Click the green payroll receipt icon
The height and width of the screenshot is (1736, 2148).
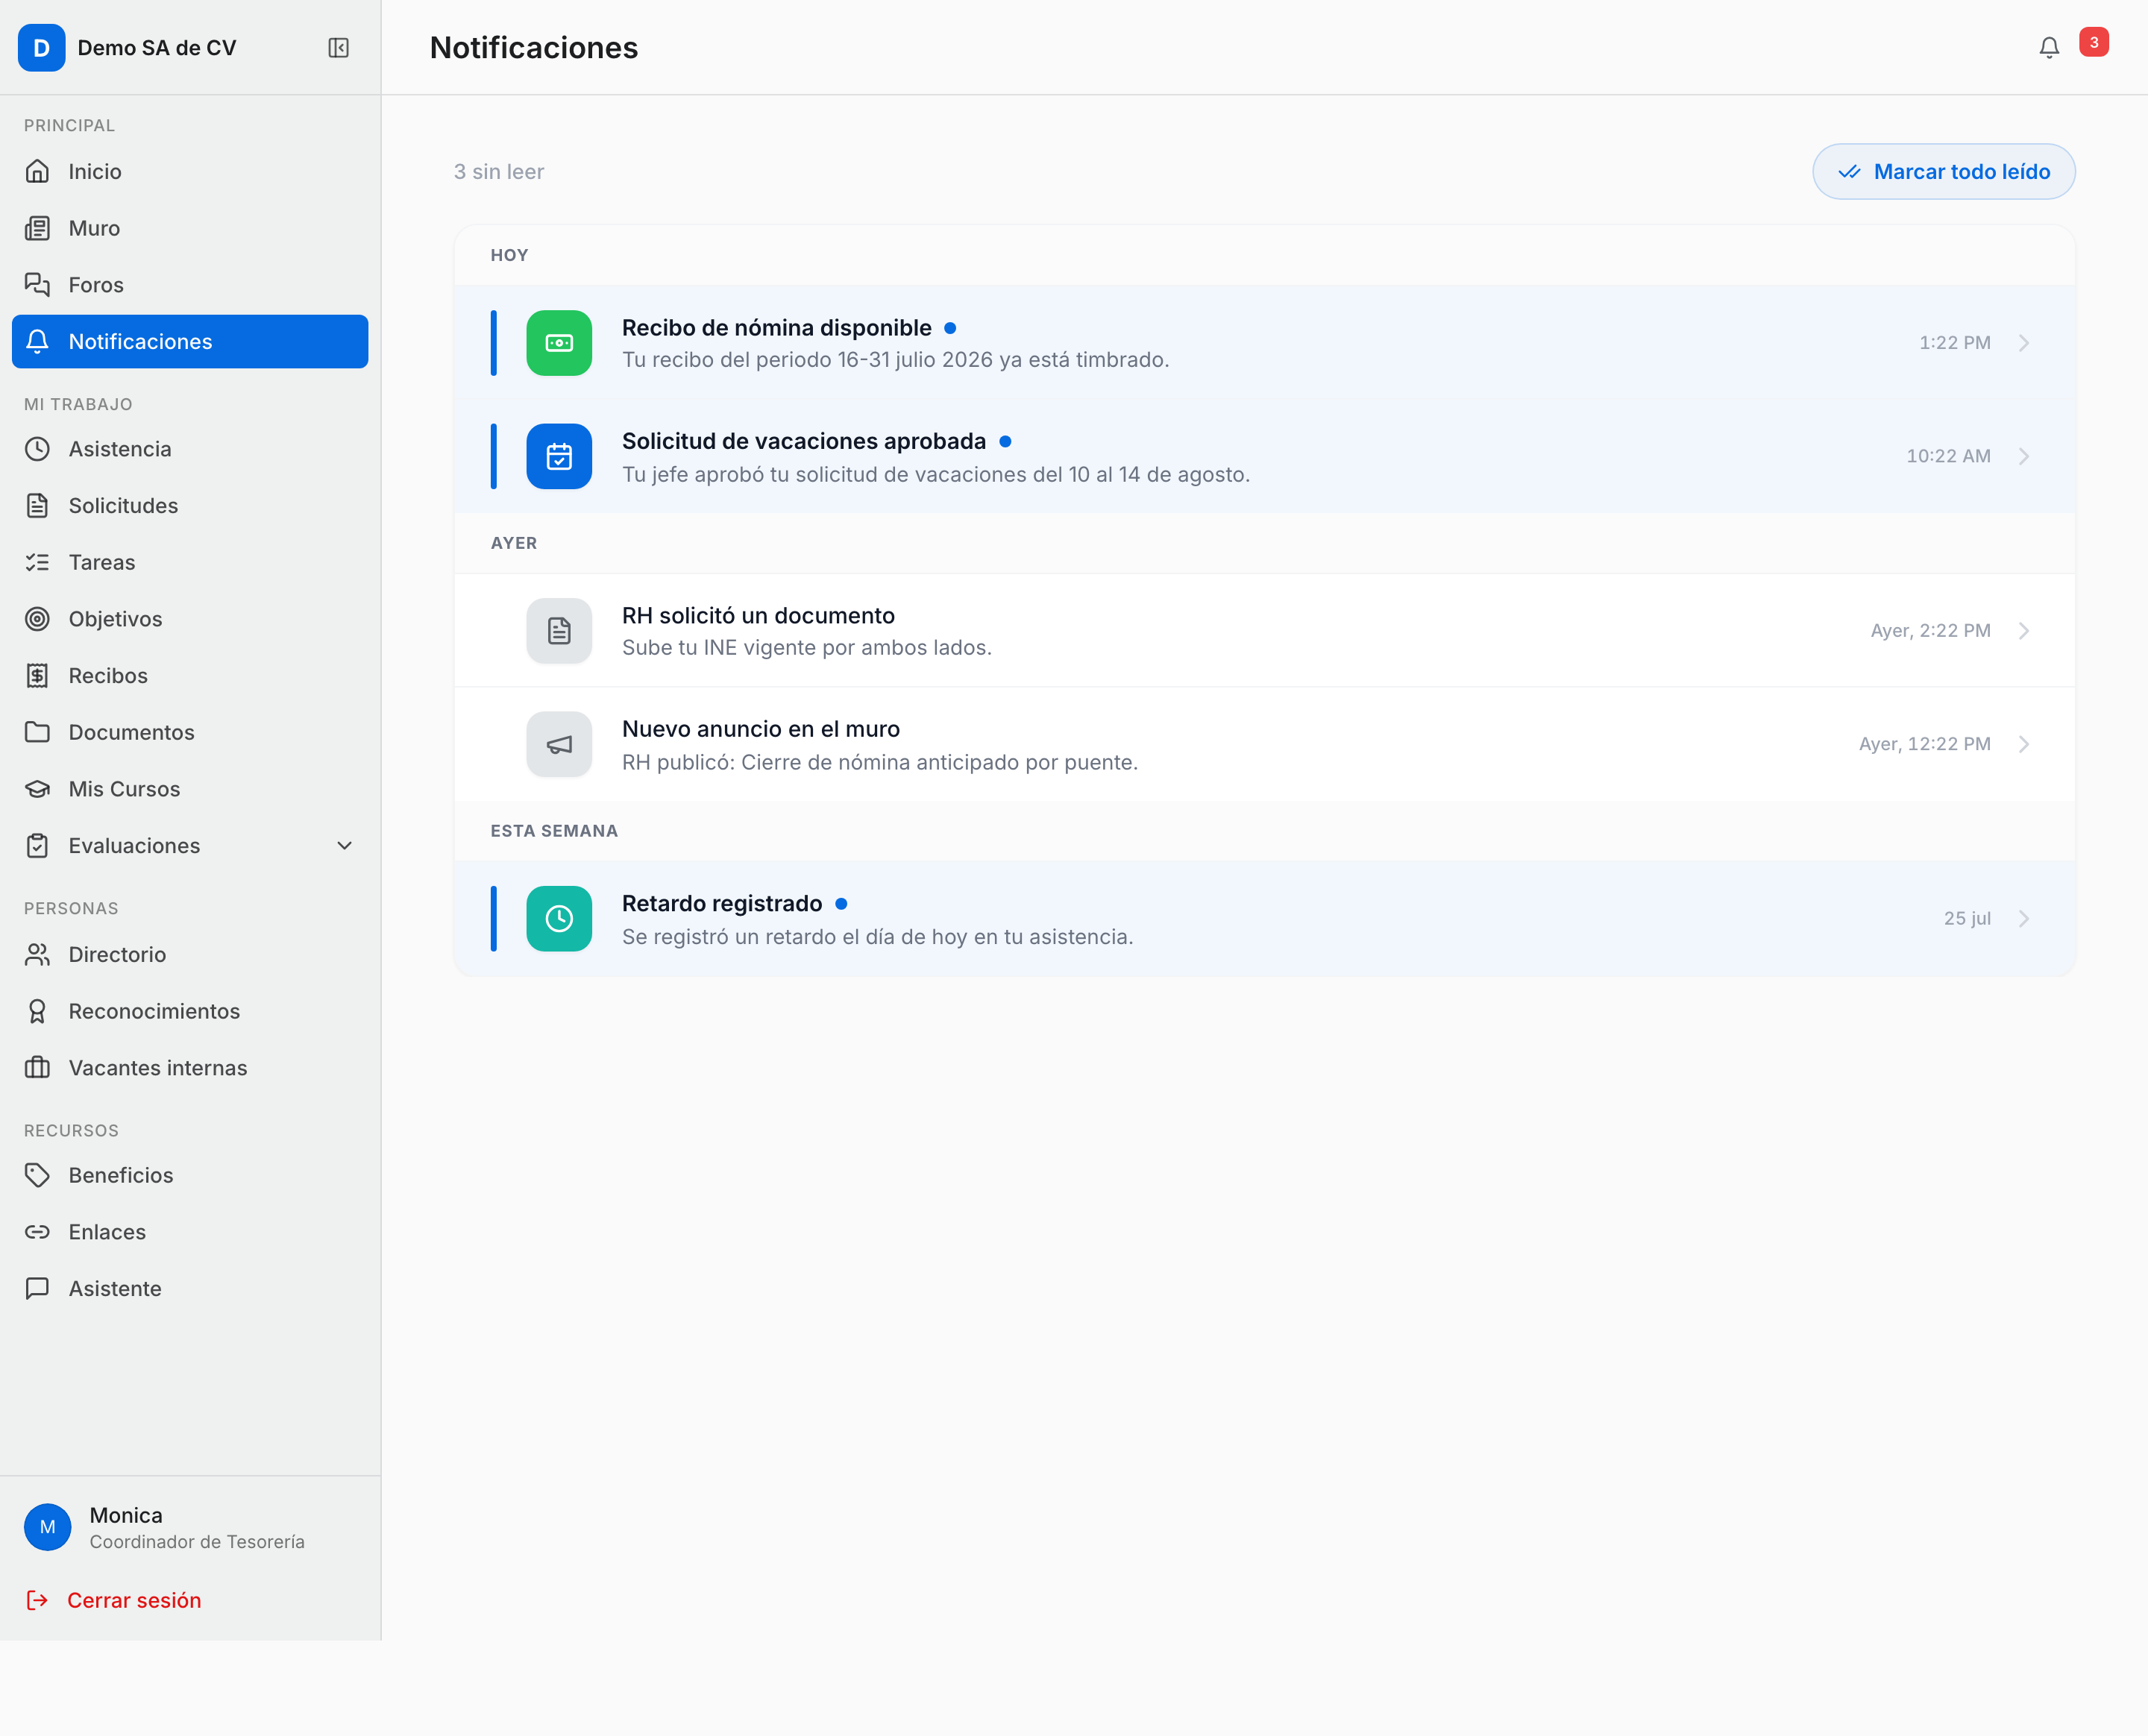[x=559, y=343]
